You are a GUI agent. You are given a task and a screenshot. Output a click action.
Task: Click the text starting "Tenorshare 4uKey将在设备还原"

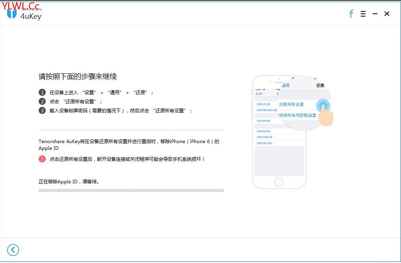129,145
